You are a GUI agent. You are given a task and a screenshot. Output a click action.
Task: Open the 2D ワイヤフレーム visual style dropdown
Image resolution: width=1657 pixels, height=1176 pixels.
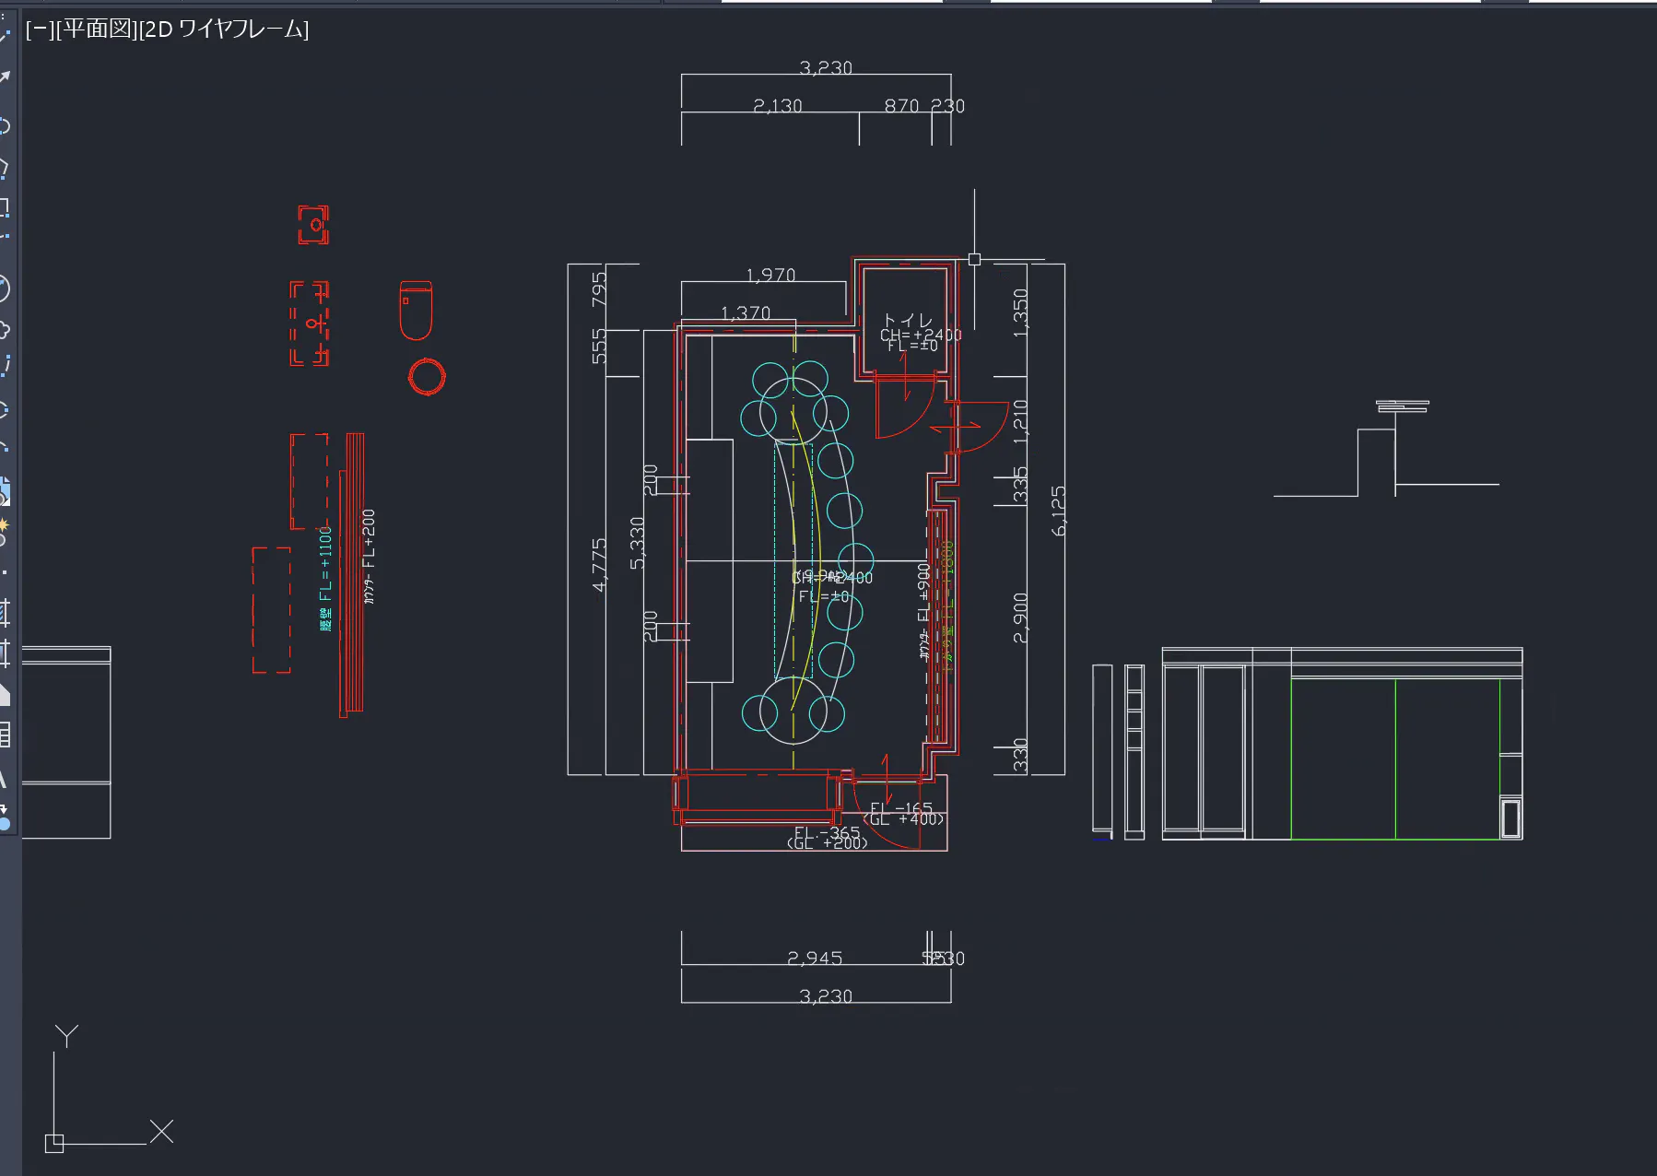point(224,29)
